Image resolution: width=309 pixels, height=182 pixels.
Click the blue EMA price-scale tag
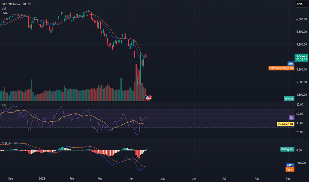(x=291, y=64)
